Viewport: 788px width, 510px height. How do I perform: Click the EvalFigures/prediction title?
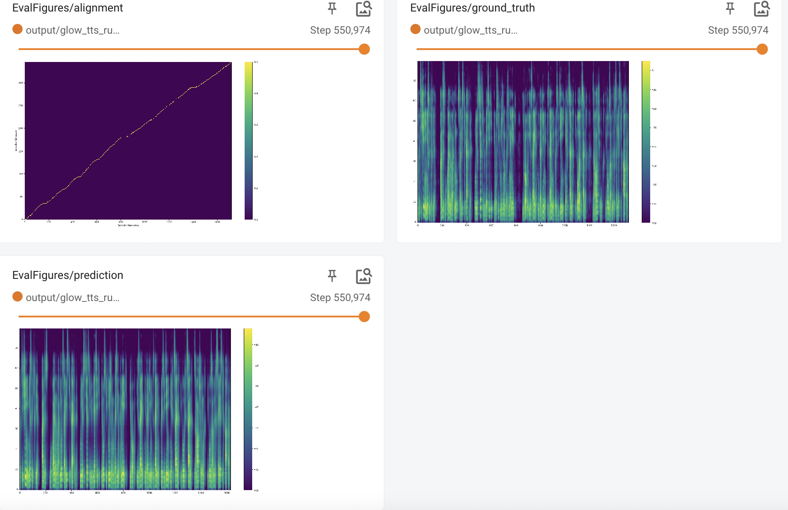coord(68,275)
